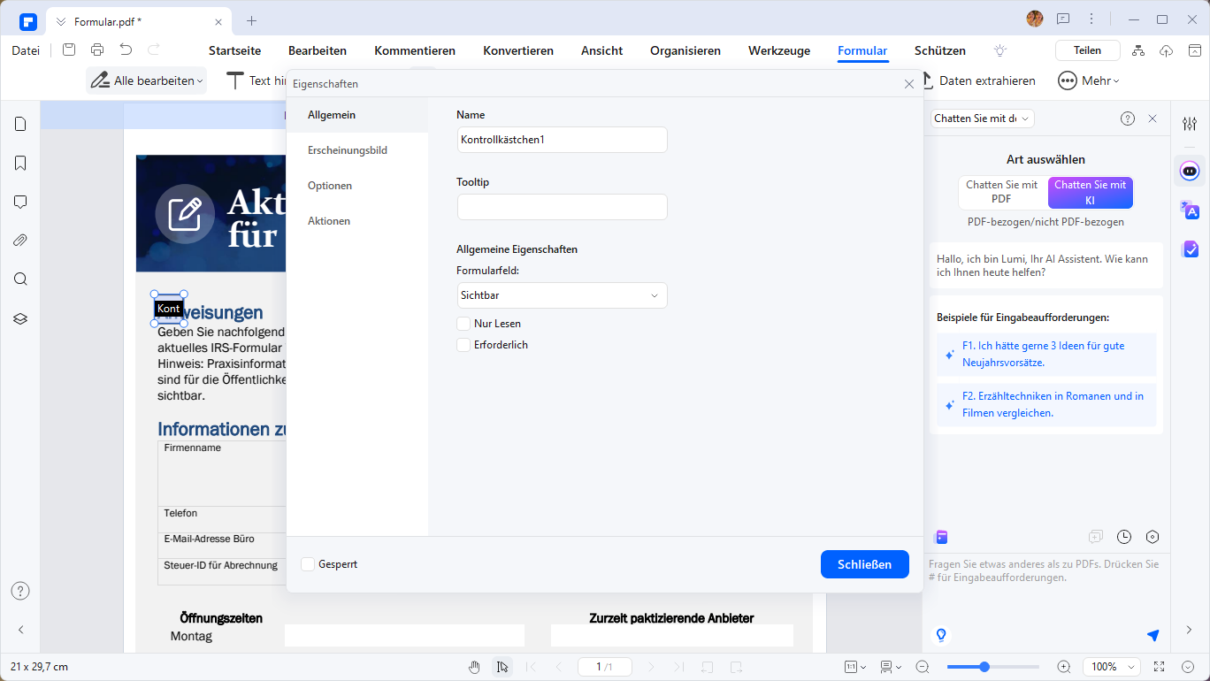Image resolution: width=1210 pixels, height=681 pixels.
Task: Click the save icon in the top toolbar
Action: tap(69, 50)
